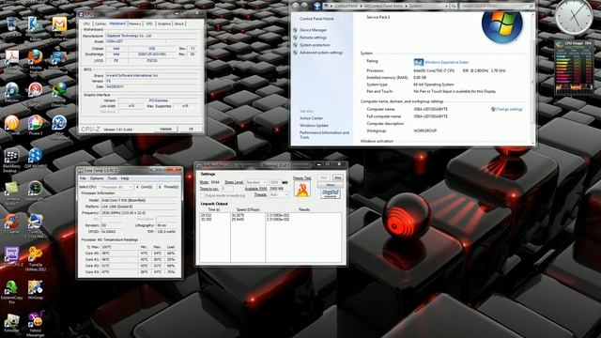Launch CCleaner from the desktop
The image size is (601, 338).
pyautogui.click(x=11, y=223)
